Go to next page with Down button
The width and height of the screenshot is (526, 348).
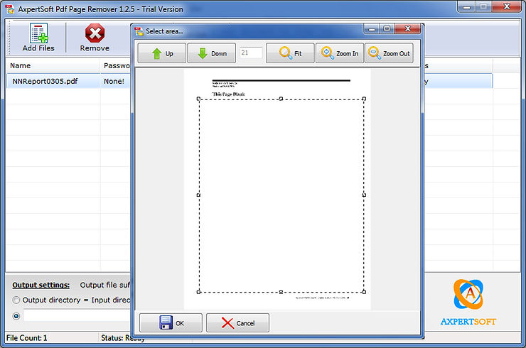[211, 53]
